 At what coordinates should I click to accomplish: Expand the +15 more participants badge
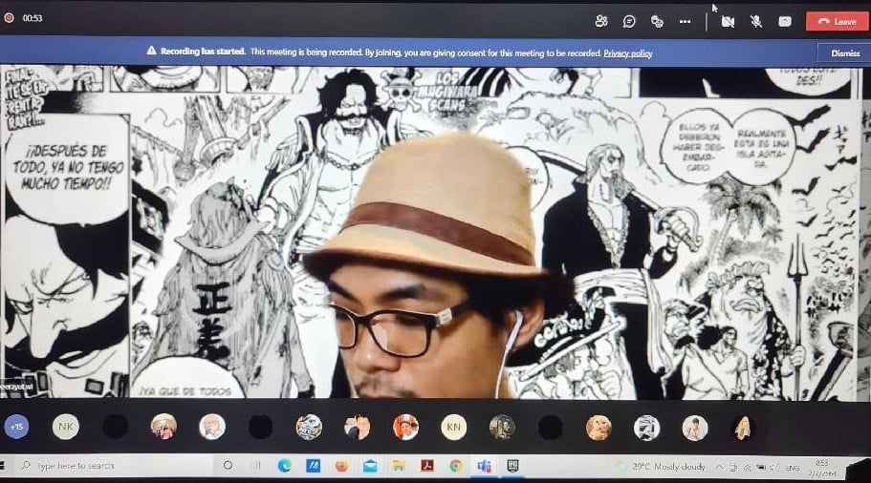click(16, 427)
